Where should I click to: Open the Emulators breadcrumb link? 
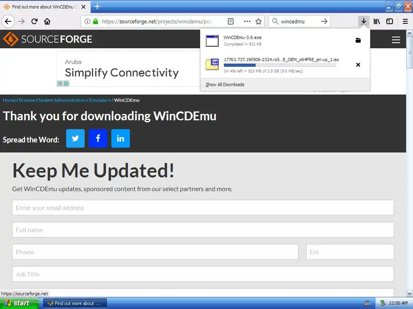point(100,100)
